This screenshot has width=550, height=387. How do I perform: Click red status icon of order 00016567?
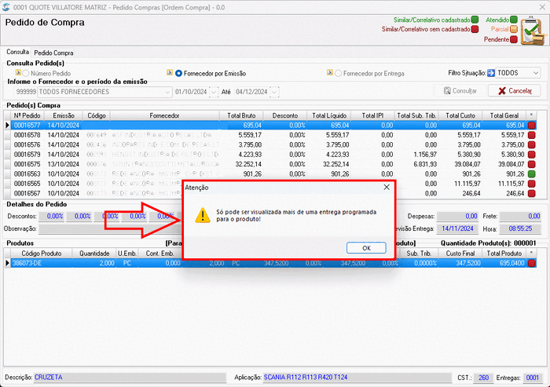(531, 193)
